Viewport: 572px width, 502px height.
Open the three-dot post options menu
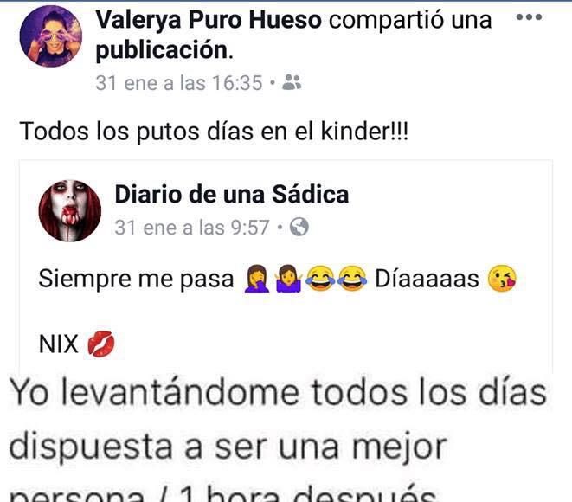[x=529, y=16]
